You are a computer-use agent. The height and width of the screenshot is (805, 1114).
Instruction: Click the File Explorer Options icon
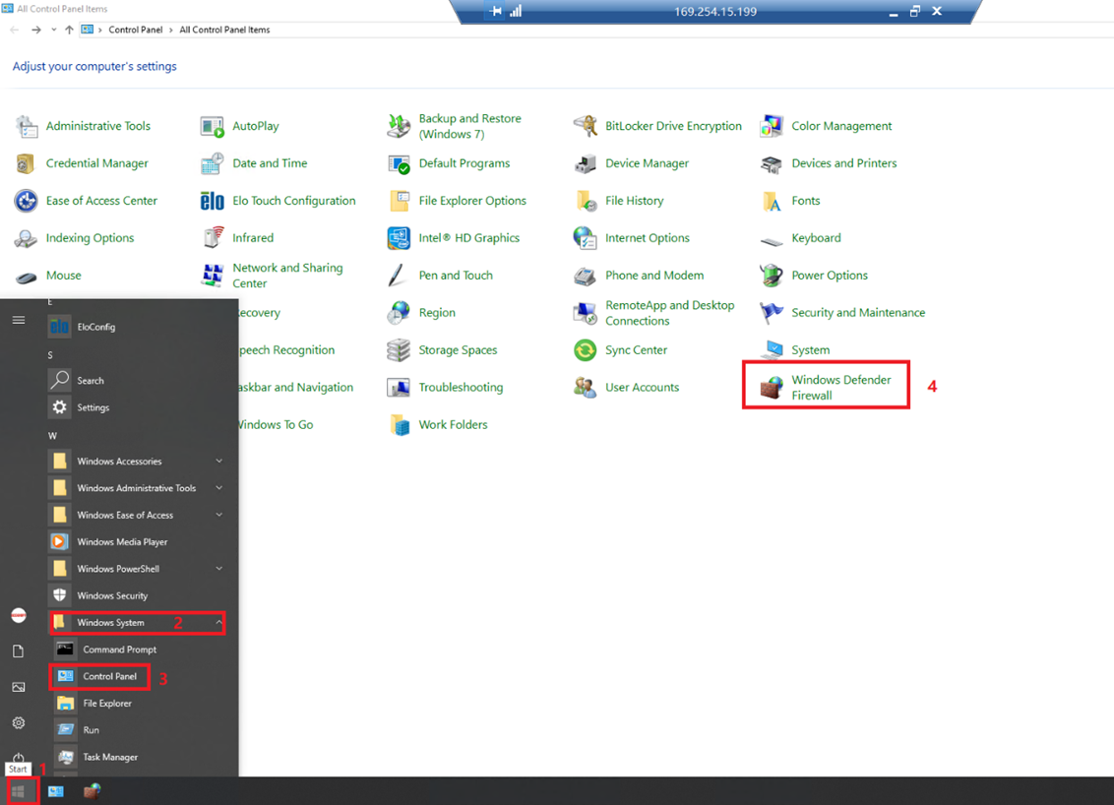(x=399, y=201)
